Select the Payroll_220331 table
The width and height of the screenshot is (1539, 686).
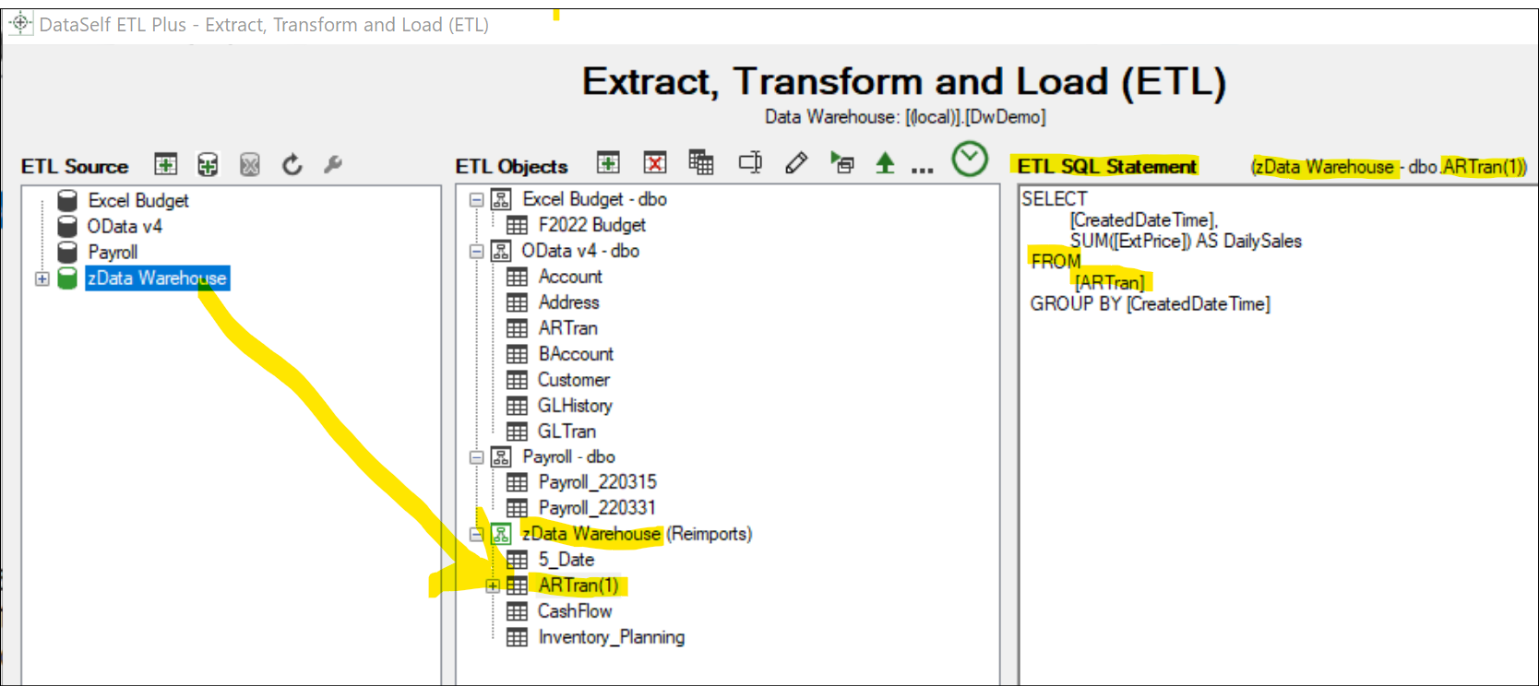597,508
